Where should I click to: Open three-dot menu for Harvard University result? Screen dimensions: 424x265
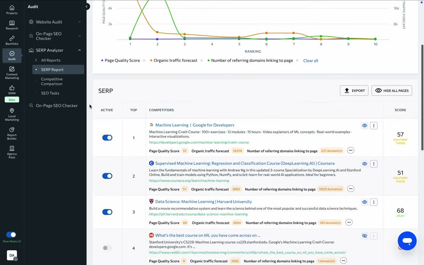(374, 202)
